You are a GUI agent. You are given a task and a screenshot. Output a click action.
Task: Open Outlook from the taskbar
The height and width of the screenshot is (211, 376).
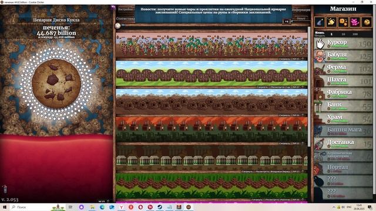coord(112,207)
